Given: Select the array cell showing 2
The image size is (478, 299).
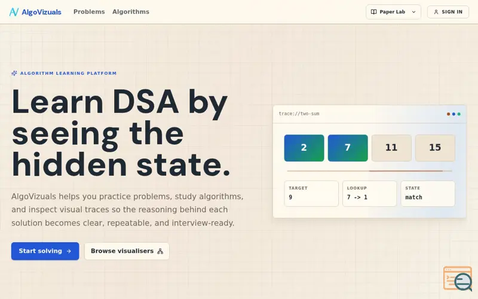Looking at the screenshot, I should click(x=304, y=148).
